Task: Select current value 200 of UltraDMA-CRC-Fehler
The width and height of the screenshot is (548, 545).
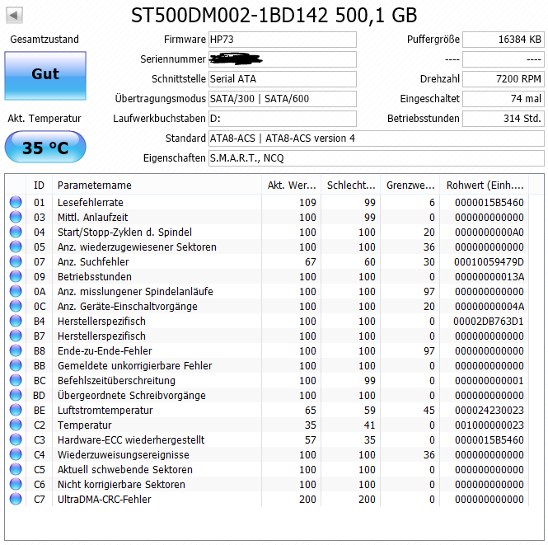Action: (307, 500)
